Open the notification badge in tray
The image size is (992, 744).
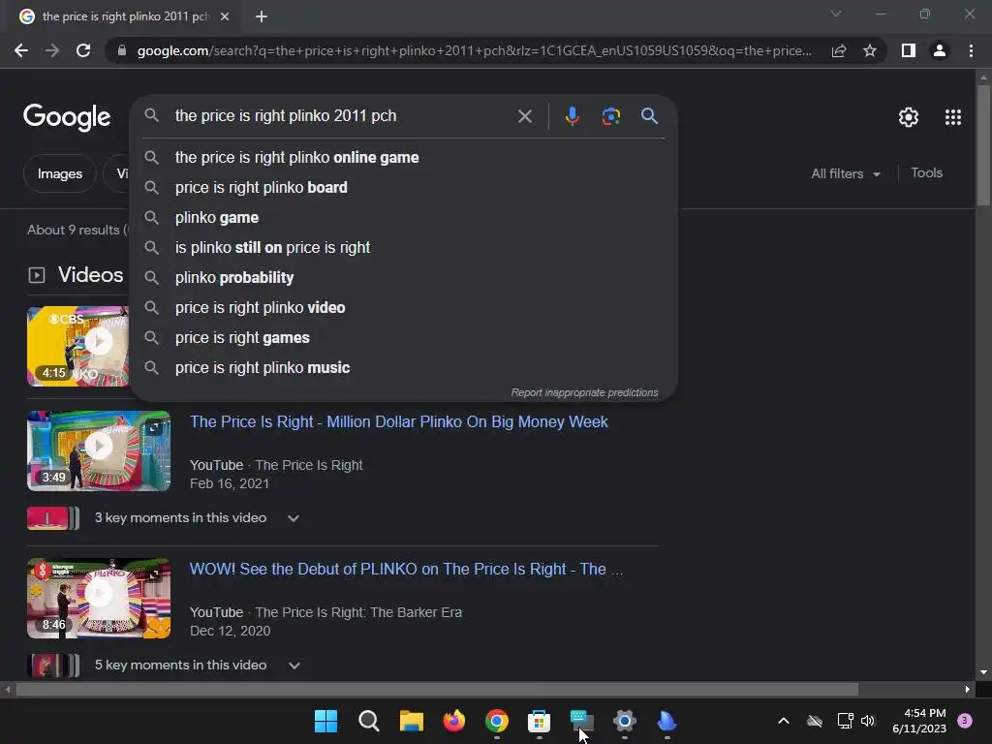pyautogui.click(x=965, y=720)
